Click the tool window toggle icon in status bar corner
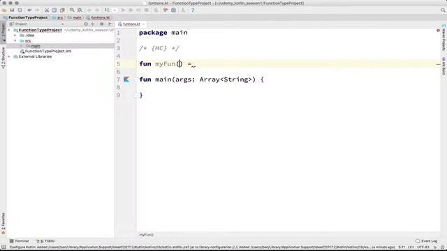The width and height of the screenshot is (447, 251). point(3,248)
